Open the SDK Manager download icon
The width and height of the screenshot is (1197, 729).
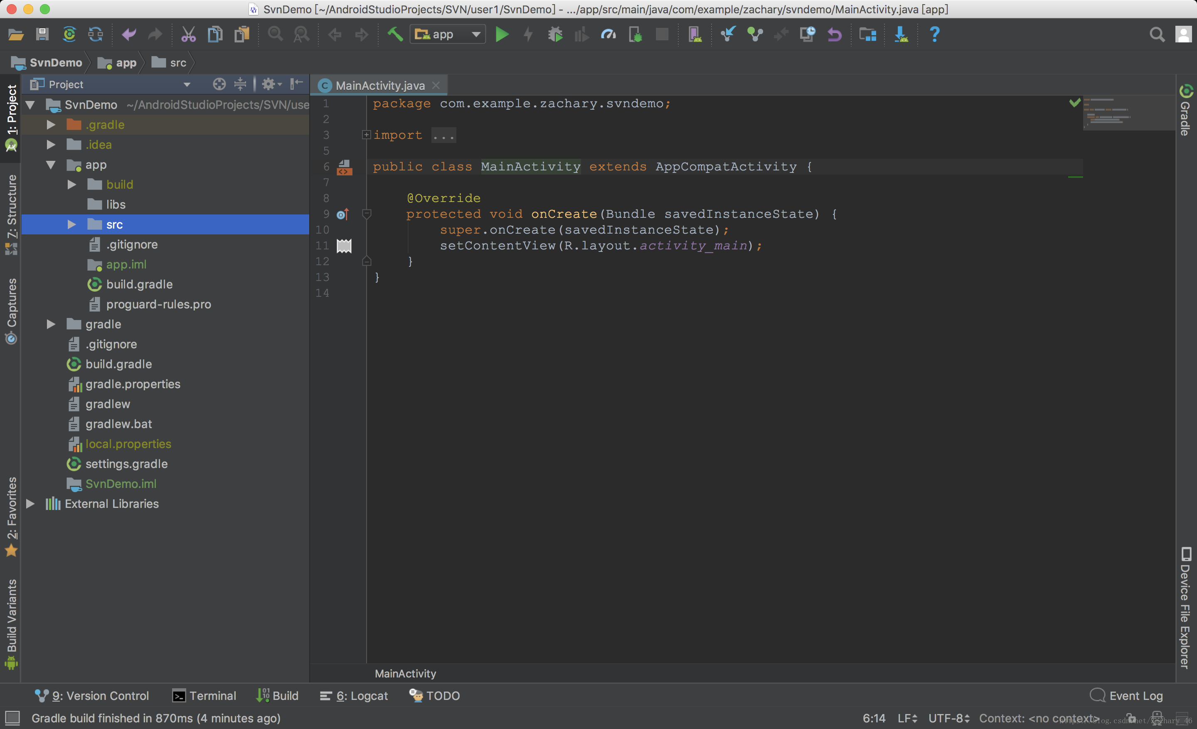901,34
